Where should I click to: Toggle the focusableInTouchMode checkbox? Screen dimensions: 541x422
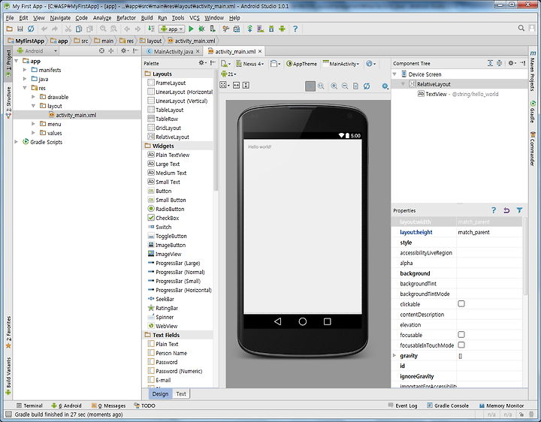pos(461,345)
